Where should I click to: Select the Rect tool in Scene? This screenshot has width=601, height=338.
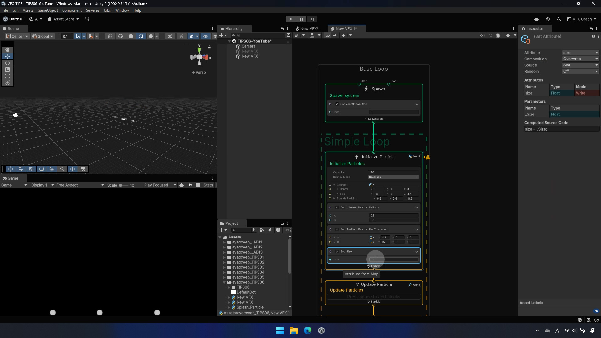tap(8, 76)
